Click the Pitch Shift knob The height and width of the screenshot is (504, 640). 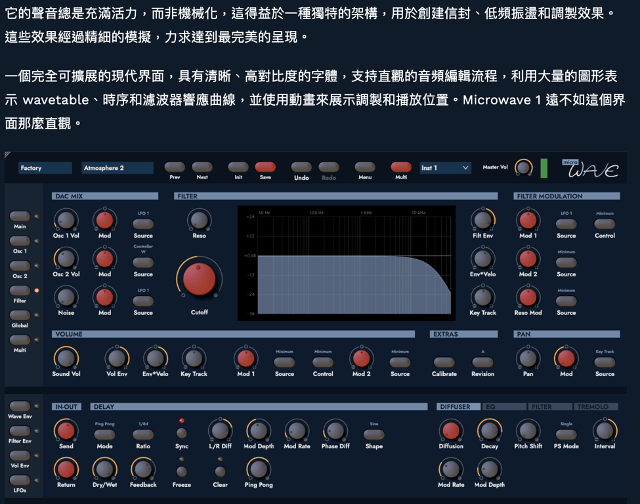click(x=528, y=430)
